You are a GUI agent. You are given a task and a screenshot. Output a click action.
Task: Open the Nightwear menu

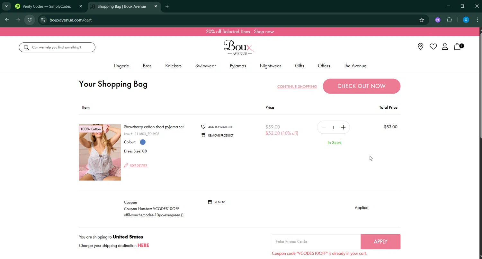pyautogui.click(x=271, y=66)
